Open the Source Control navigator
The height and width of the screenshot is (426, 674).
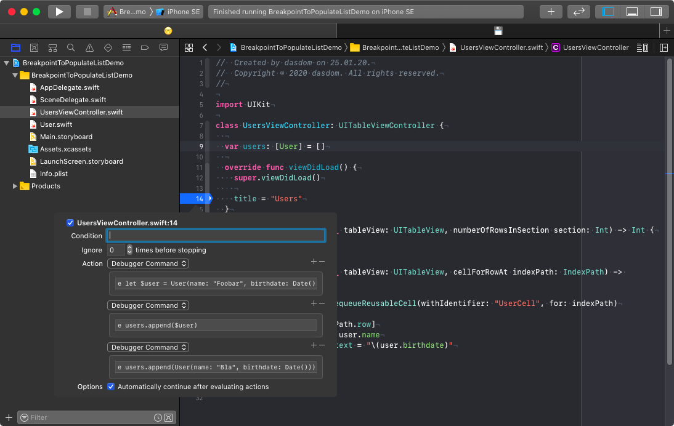coord(34,47)
